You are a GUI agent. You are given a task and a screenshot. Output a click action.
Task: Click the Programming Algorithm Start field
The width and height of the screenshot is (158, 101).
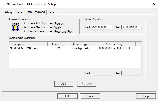pyautogui.click(x=102, y=73)
